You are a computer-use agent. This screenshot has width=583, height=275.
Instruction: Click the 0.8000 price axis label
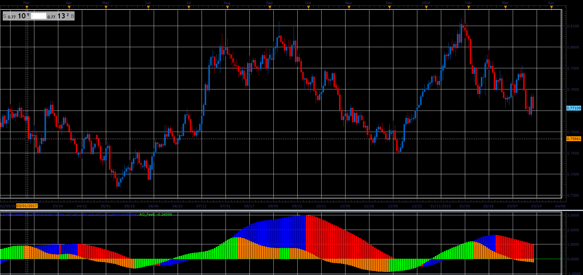pyautogui.click(x=573, y=47)
